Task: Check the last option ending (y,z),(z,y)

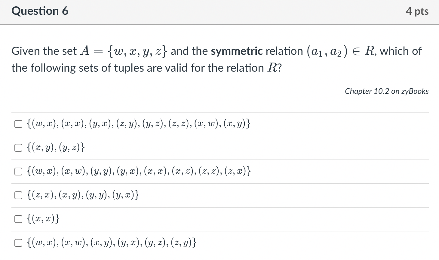Action: click(18, 243)
